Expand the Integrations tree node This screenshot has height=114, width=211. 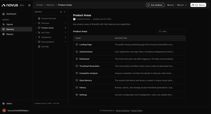pyautogui.click(x=36, y=37)
